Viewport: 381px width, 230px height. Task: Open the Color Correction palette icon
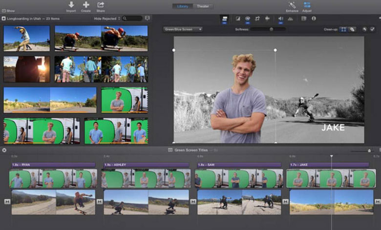pos(248,19)
